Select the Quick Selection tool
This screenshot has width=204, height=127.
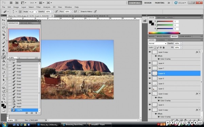pyautogui.click(x=4, y=31)
